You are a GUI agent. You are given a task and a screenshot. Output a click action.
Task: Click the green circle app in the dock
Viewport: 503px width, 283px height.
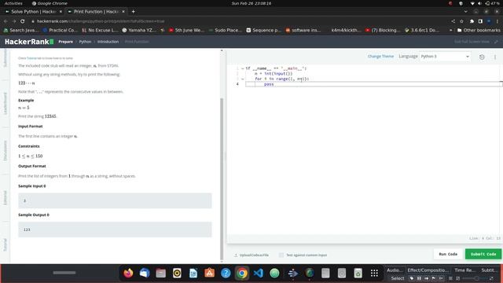274,273
